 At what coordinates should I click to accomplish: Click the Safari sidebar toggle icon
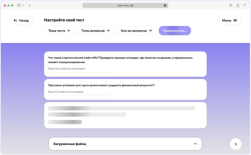(19, 5)
